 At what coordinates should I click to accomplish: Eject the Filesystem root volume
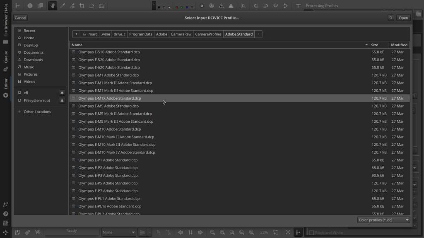tap(62, 100)
